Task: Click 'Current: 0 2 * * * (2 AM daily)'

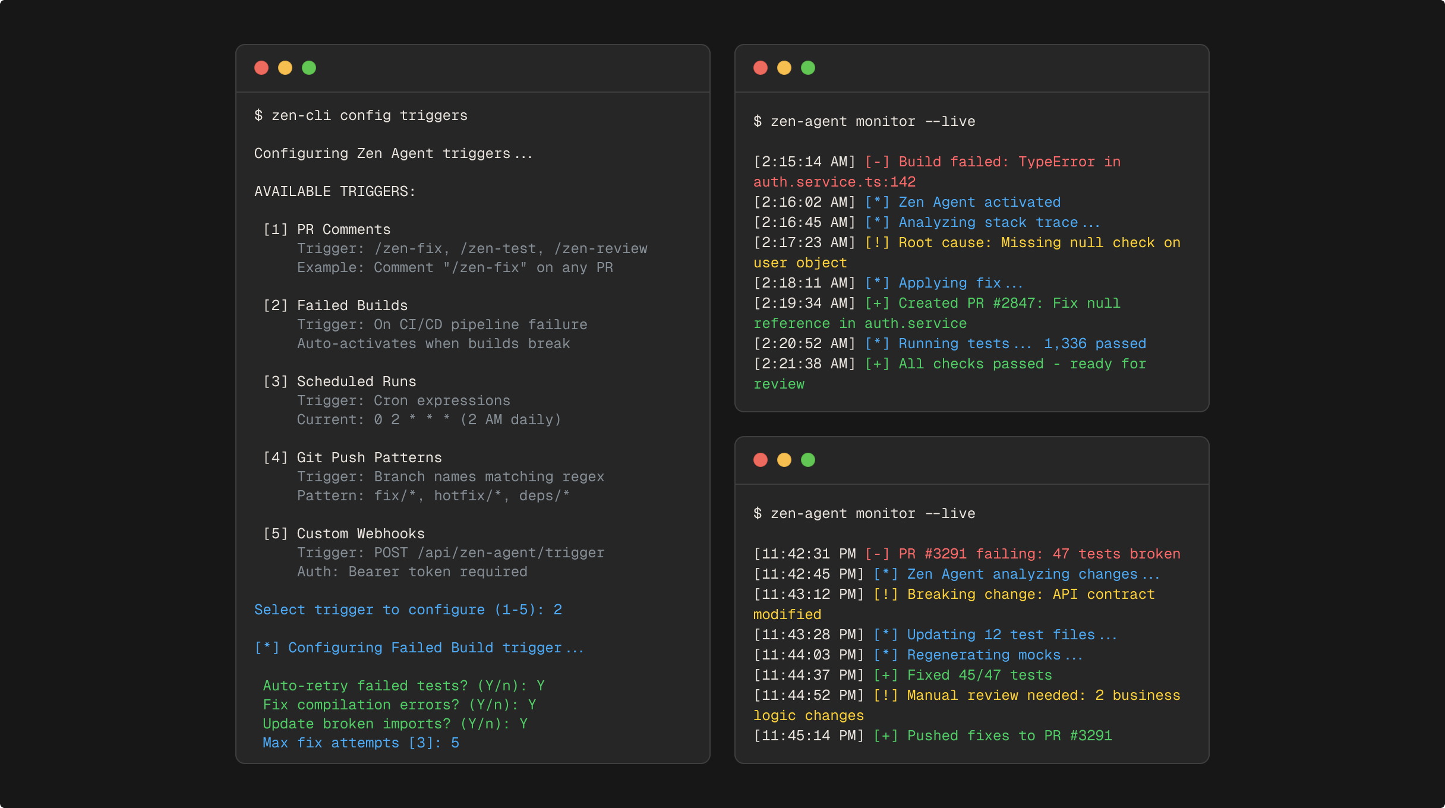Action: pos(429,419)
